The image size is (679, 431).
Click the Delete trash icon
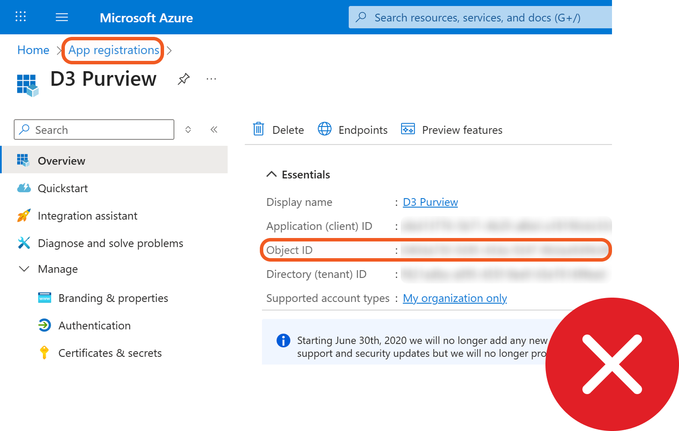[259, 129]
